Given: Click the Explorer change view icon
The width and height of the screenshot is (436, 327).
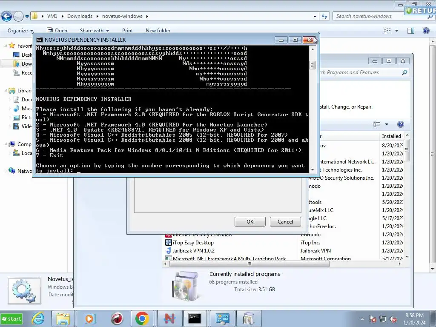Looking at the screenshot, I should 387,31.
